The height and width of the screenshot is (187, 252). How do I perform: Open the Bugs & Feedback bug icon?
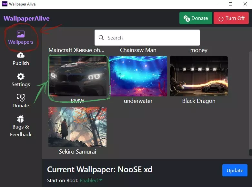21,119
